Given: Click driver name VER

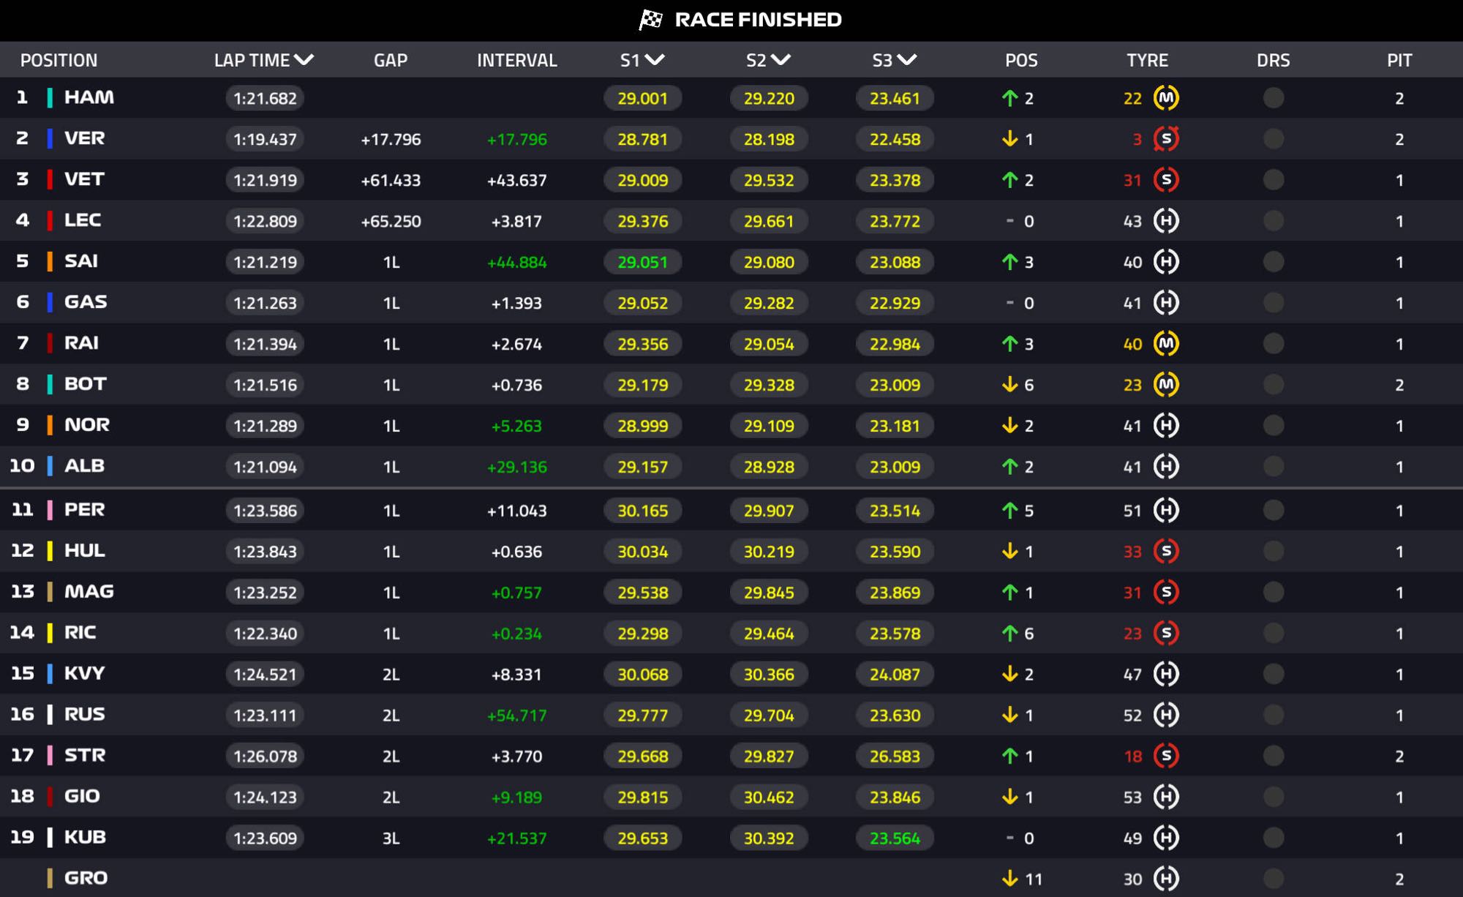Looking at the screenshot, I should pyautogui.click(x=85, y=138).
